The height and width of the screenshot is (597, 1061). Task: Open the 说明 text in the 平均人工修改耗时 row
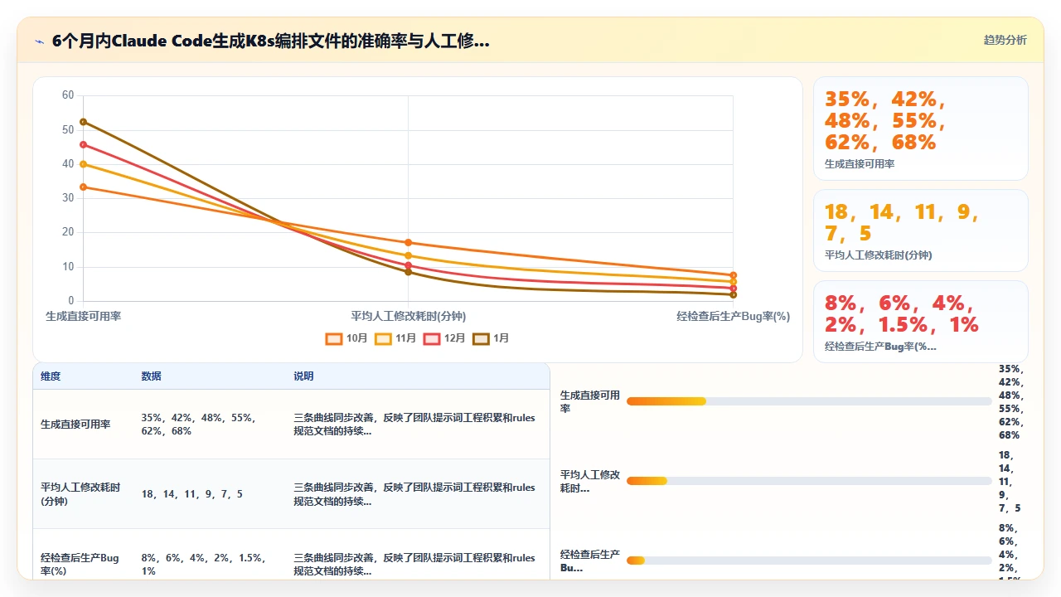(x=414, y=494)
